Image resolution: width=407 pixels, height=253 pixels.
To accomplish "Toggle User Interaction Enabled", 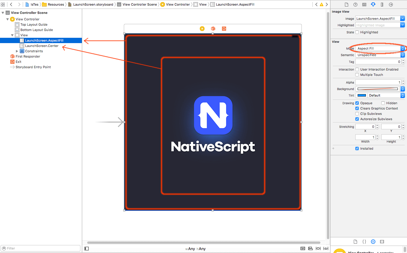I will (357, 69).
